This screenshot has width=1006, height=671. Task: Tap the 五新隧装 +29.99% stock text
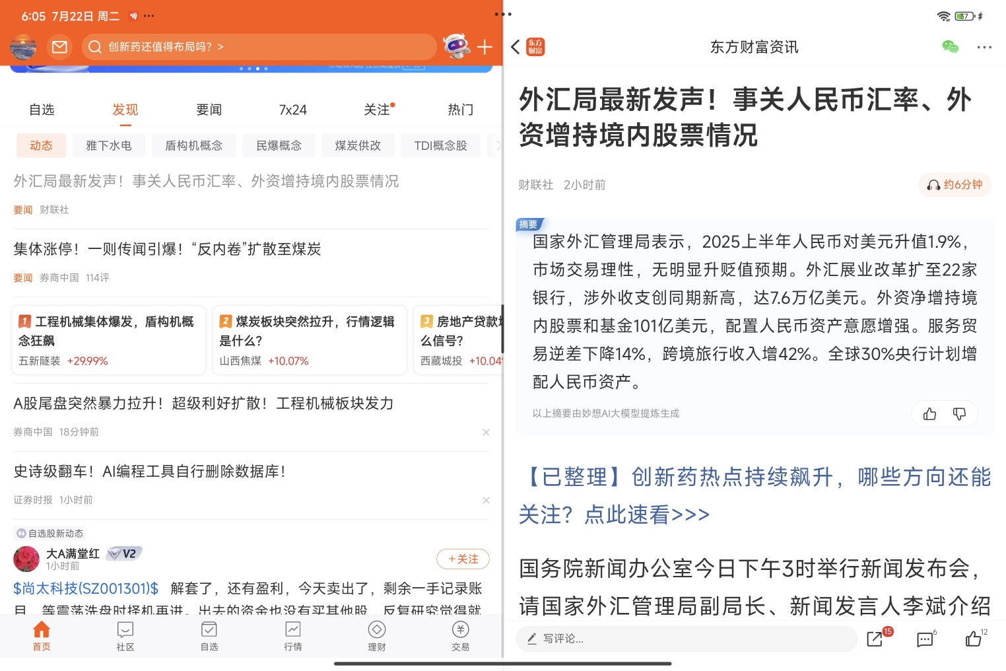point(63,361)
